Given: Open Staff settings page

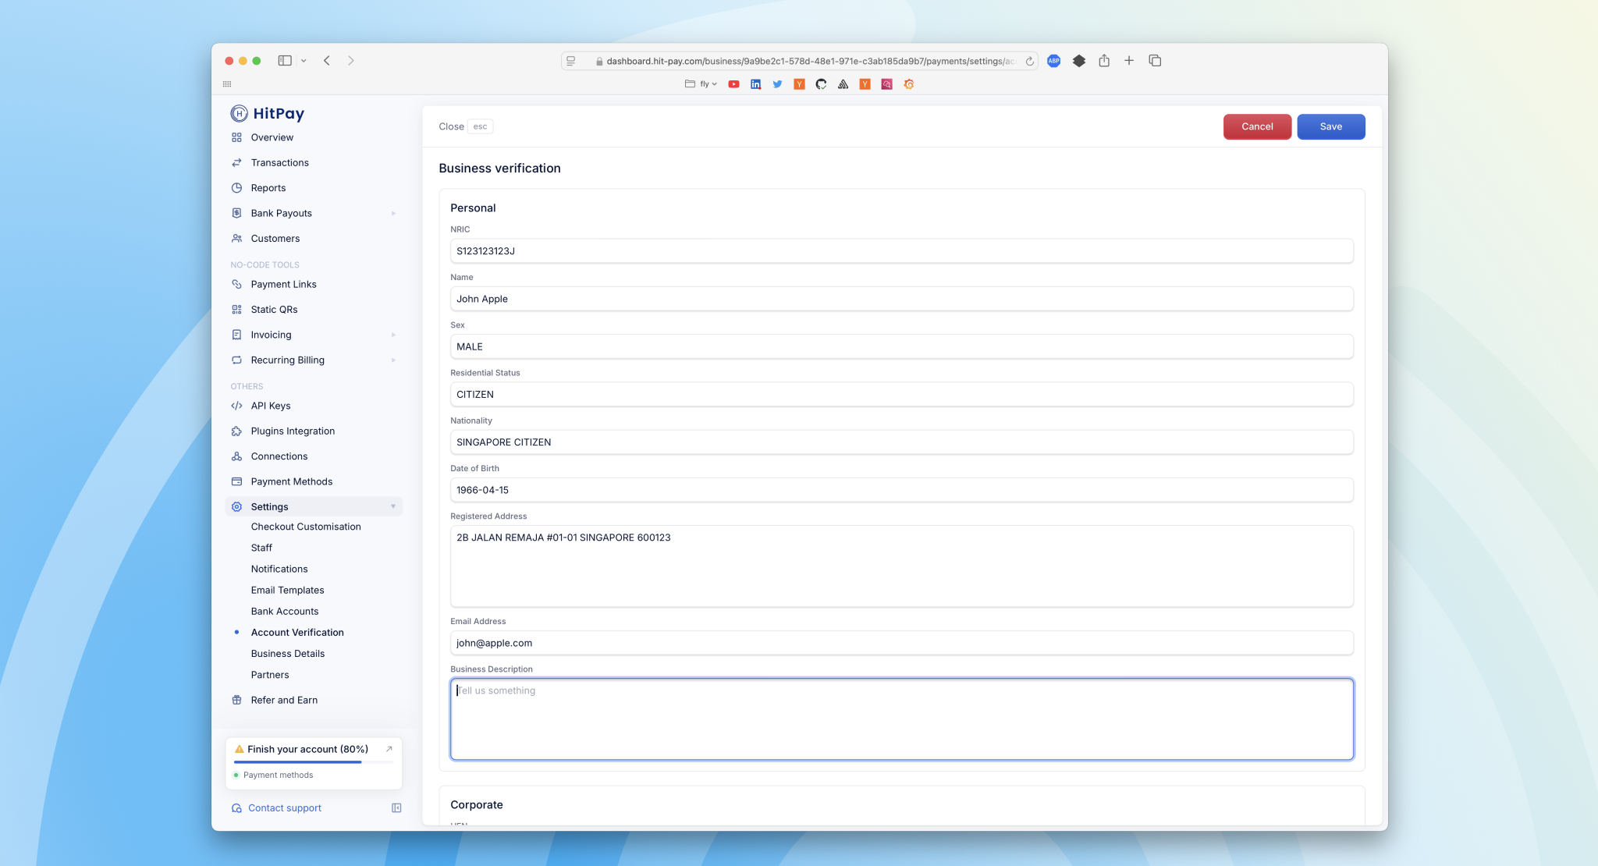Looking at the screenshot, I should [261, 548].
